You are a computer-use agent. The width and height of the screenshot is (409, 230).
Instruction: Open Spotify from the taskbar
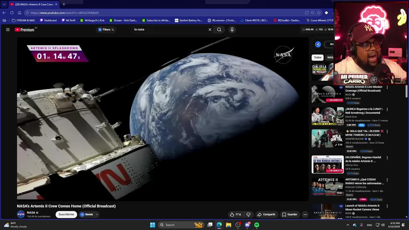(x=257, y=225)
